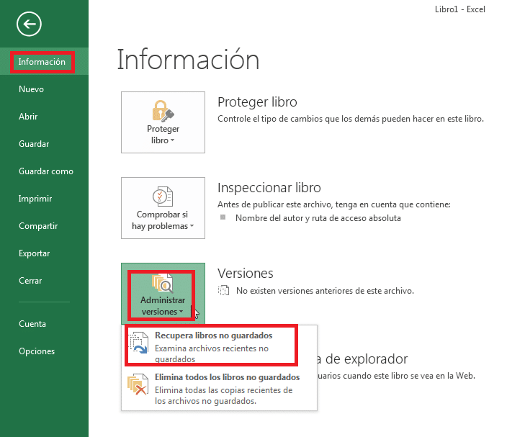
Task: Click the padlock and key icon
Action: pyautogui.click(x=163, y=111)
